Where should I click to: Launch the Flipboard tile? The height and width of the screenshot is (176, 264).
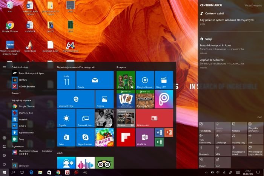coord(126,137)
